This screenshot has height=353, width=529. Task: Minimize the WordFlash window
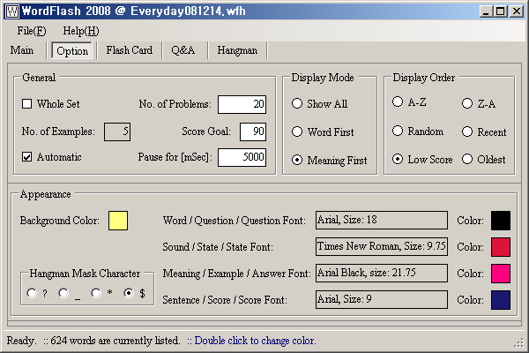click(486, 11)
